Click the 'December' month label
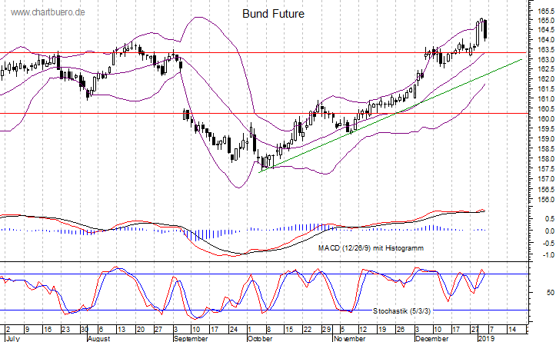The image size is (556, 342). point(432,338)
